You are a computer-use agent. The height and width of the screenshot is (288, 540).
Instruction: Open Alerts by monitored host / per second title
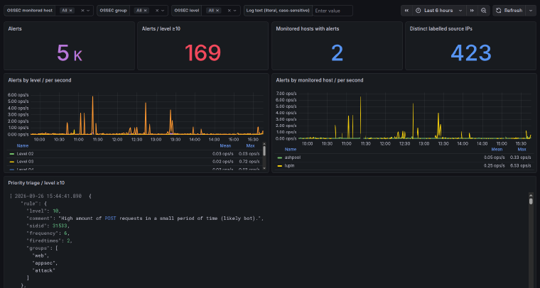point(320,80)
